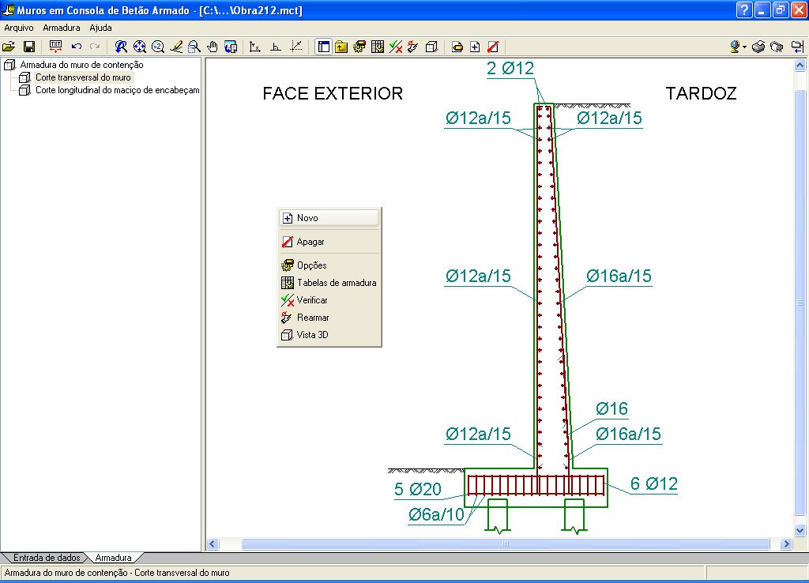Choose Novo in the context menu
This screenshot has height=583, width=809.
(x=329, y=218)
